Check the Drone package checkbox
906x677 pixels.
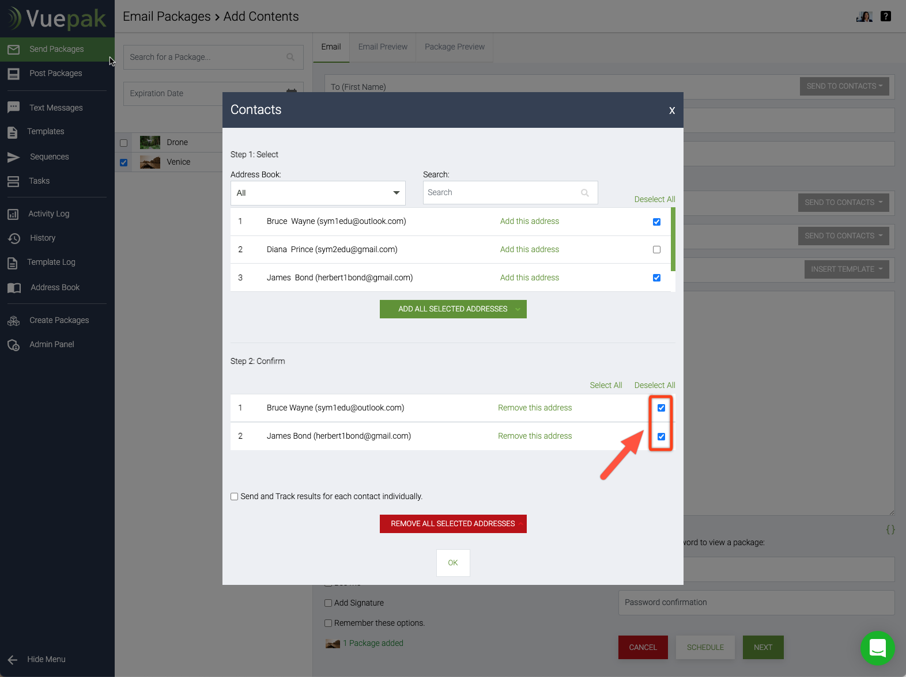[123, 143]
